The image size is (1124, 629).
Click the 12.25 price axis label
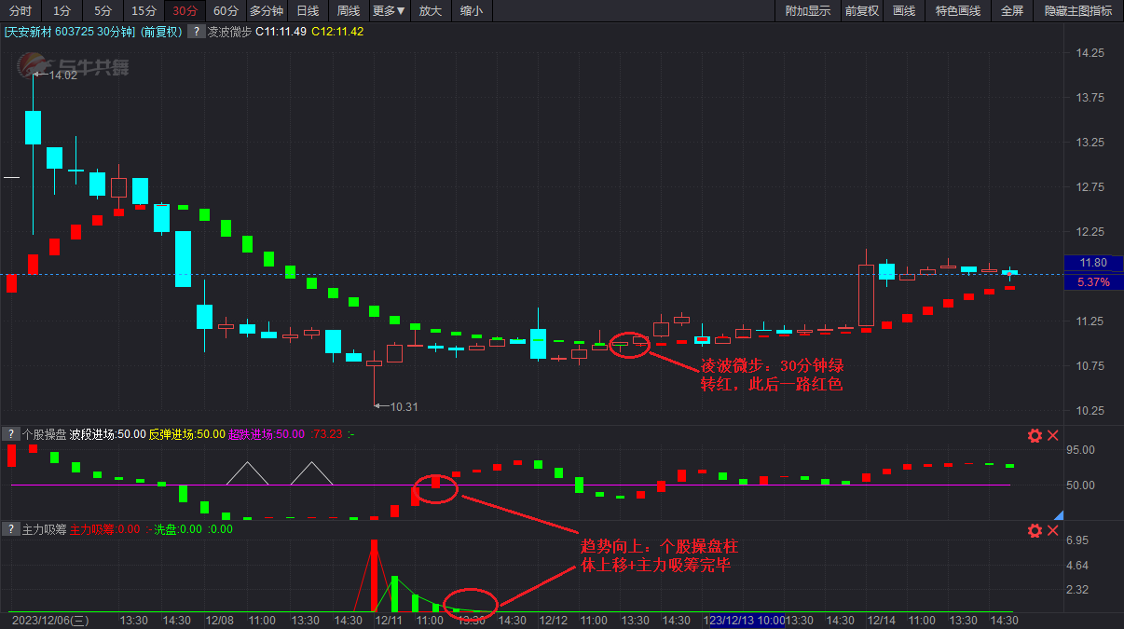[1090, 231]
